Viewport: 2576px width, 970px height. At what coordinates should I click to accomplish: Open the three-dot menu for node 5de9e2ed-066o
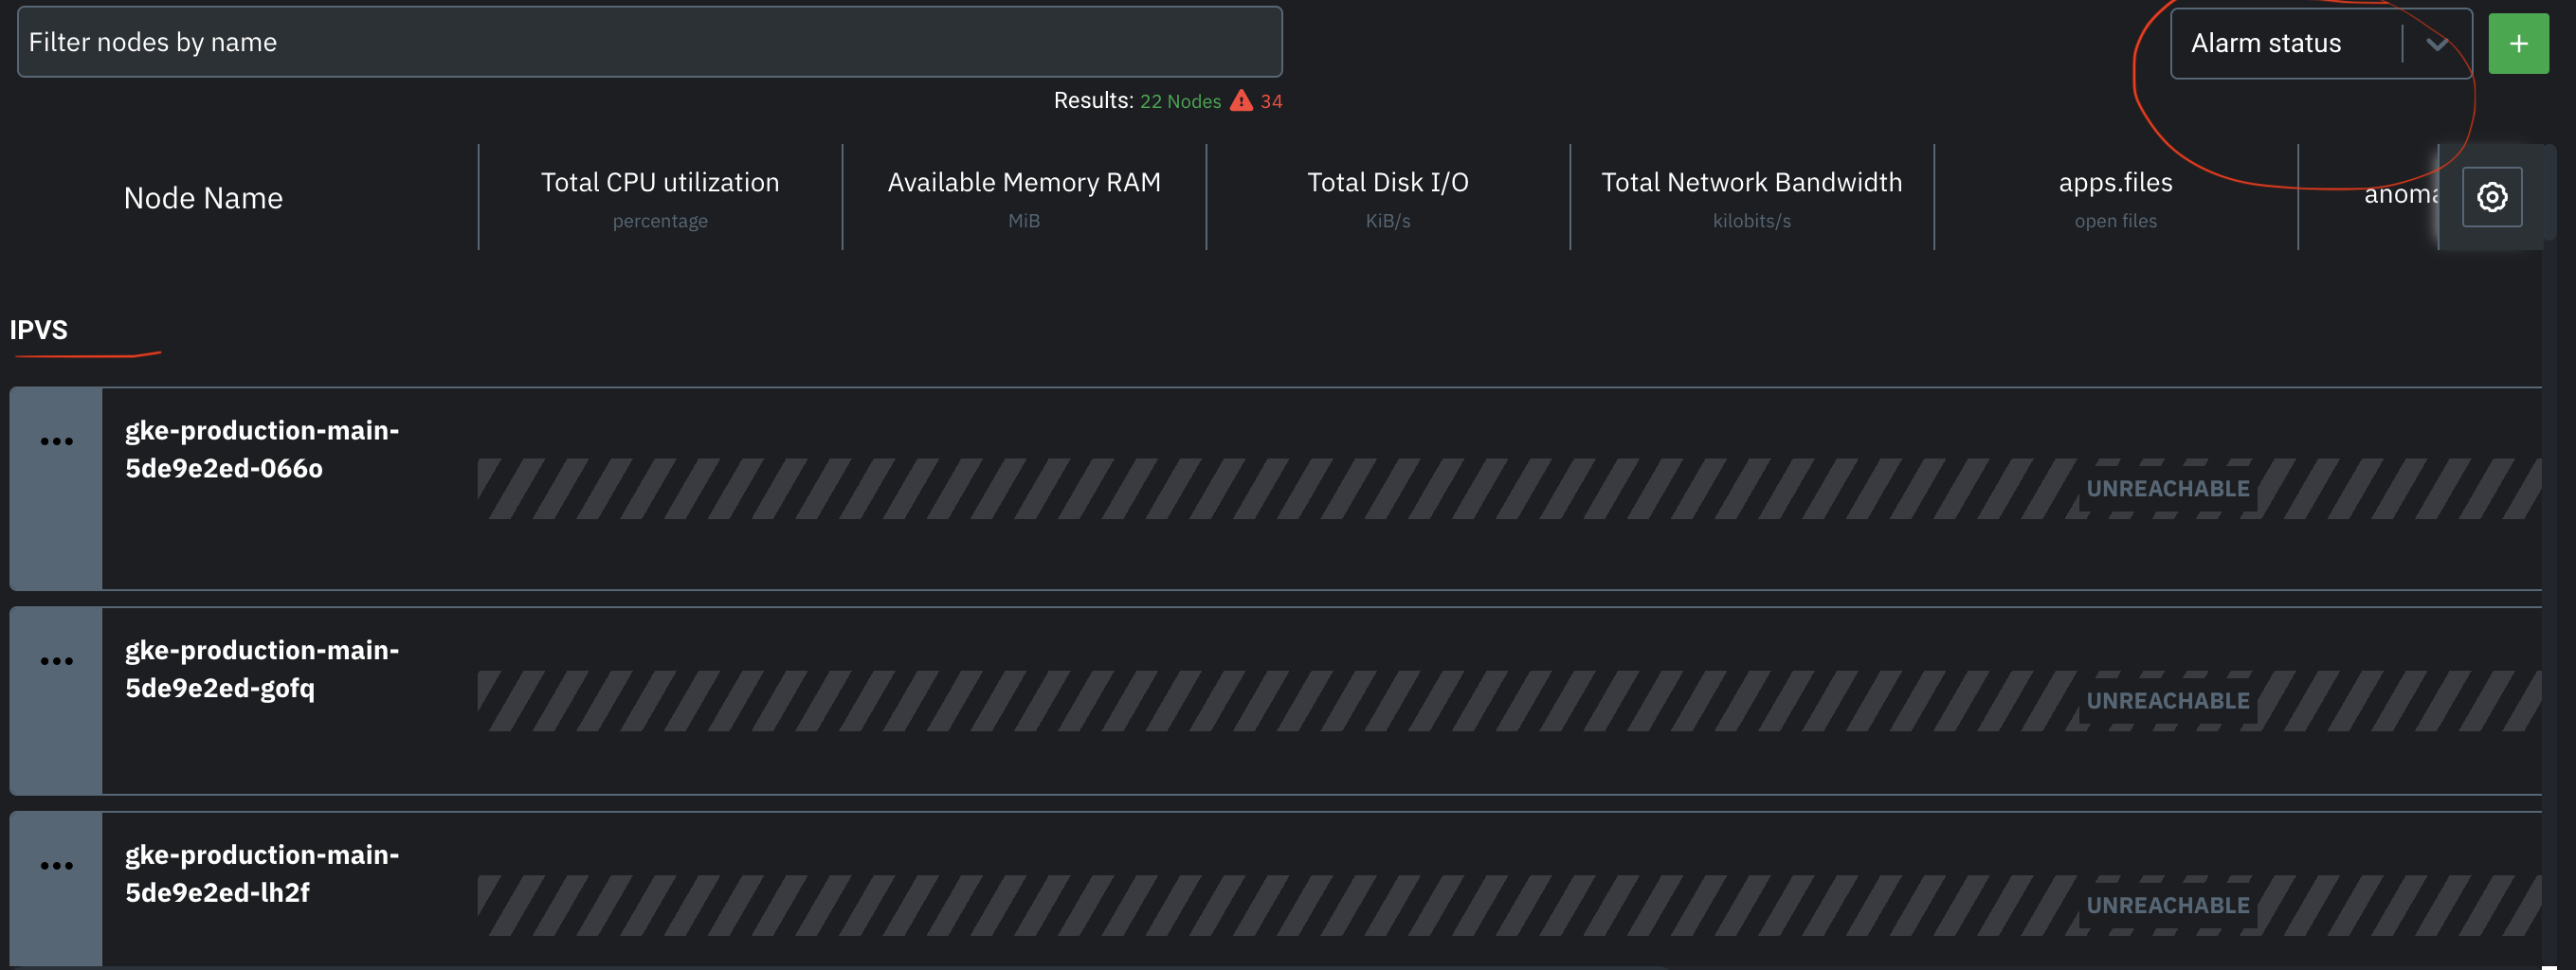(x=55, y=440)
